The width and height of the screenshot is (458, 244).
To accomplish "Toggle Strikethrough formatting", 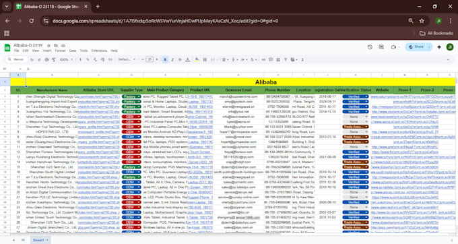I will [x=180, y=59].
